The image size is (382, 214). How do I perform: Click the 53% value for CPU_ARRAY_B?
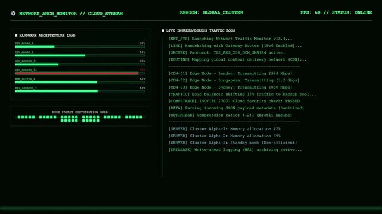tap(142, 52)
